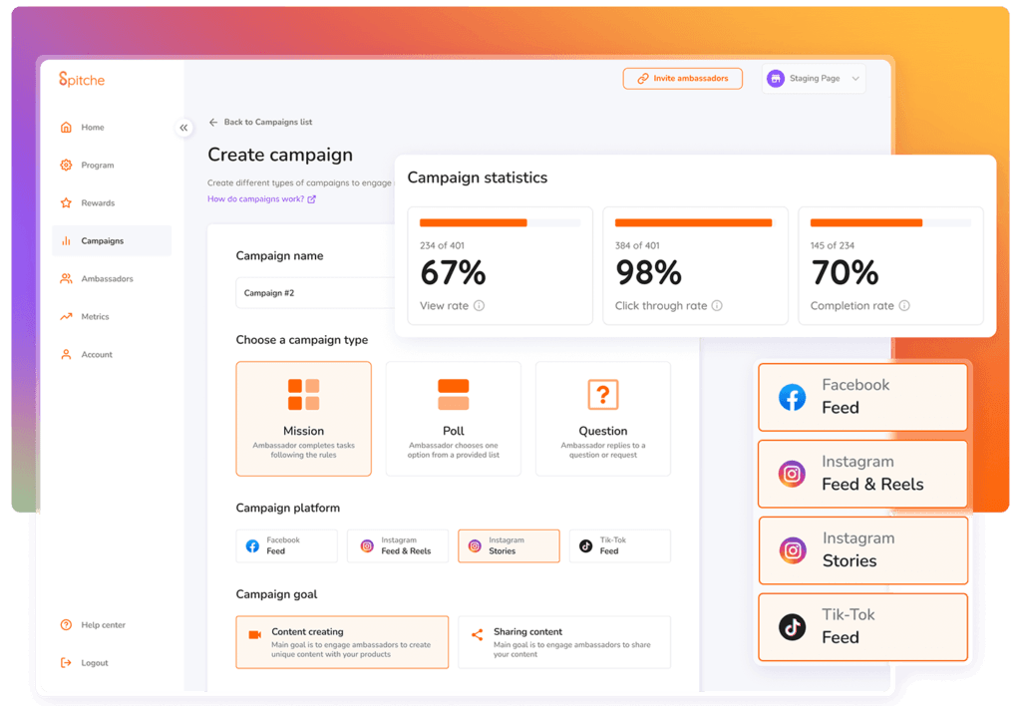Click the Metrics trend icon

[x=66, y=316]
